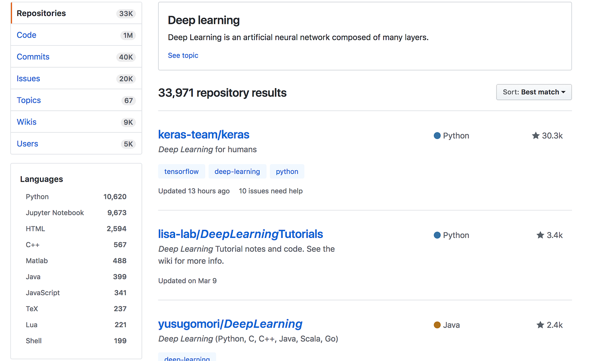Click the star icon for lisa-lab/DeepLearningTutorials
Image resolution: width=596 pixels, height=361 pixels.
(540, 235)
